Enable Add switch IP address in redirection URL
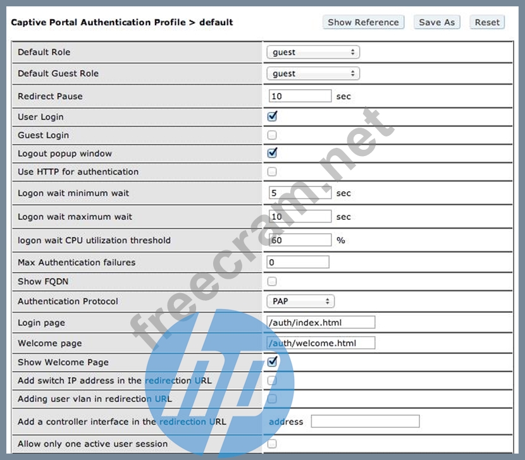This screenshot has width=525, height=460. pos(272,381)
